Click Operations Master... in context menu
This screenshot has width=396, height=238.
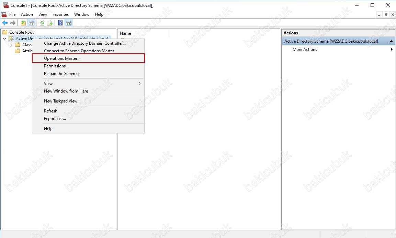tap(88, 58)
